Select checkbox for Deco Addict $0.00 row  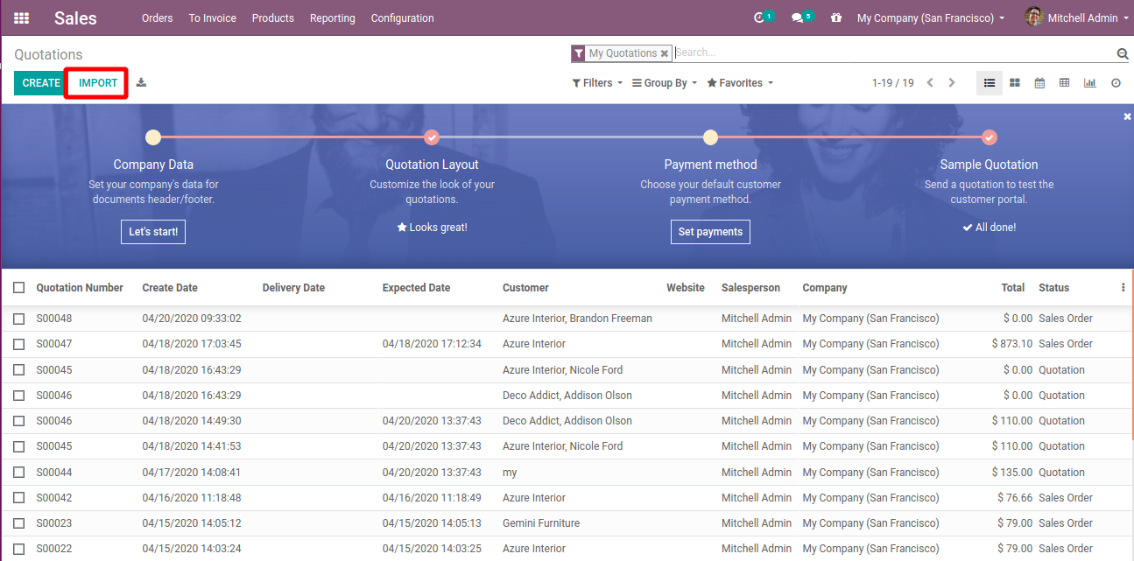click(19, 396)
